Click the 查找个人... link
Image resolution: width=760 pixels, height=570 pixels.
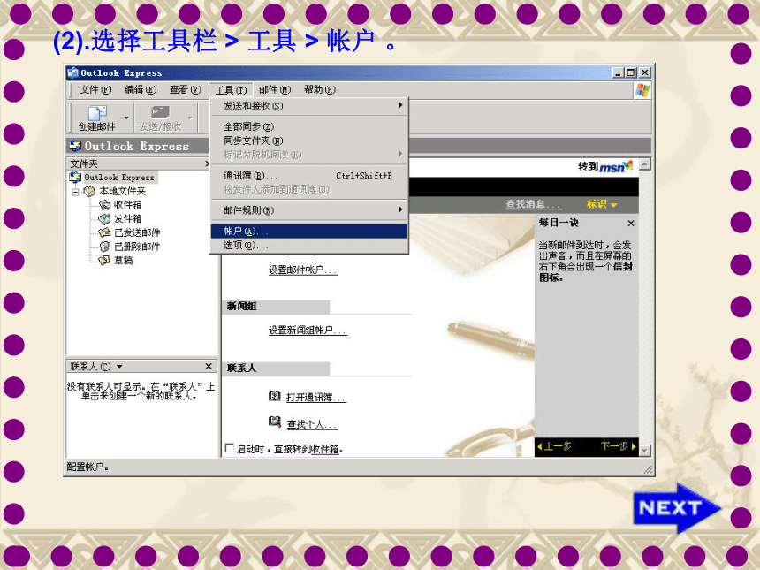coord(312,424)
